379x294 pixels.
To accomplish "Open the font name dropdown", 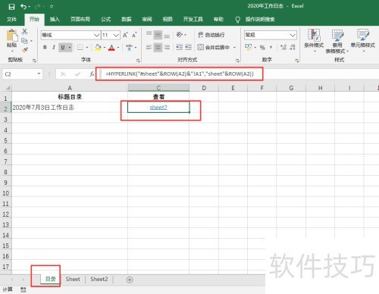I will pos(97,35).
